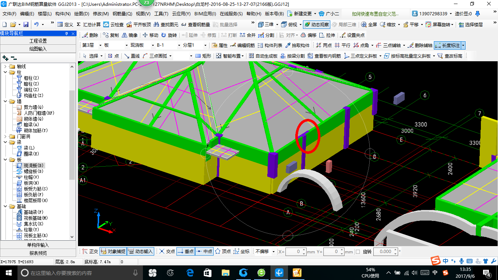Select 现浇板(B) in tree
Viewport: 498px width, 280px height.
(x=34, y=166)
